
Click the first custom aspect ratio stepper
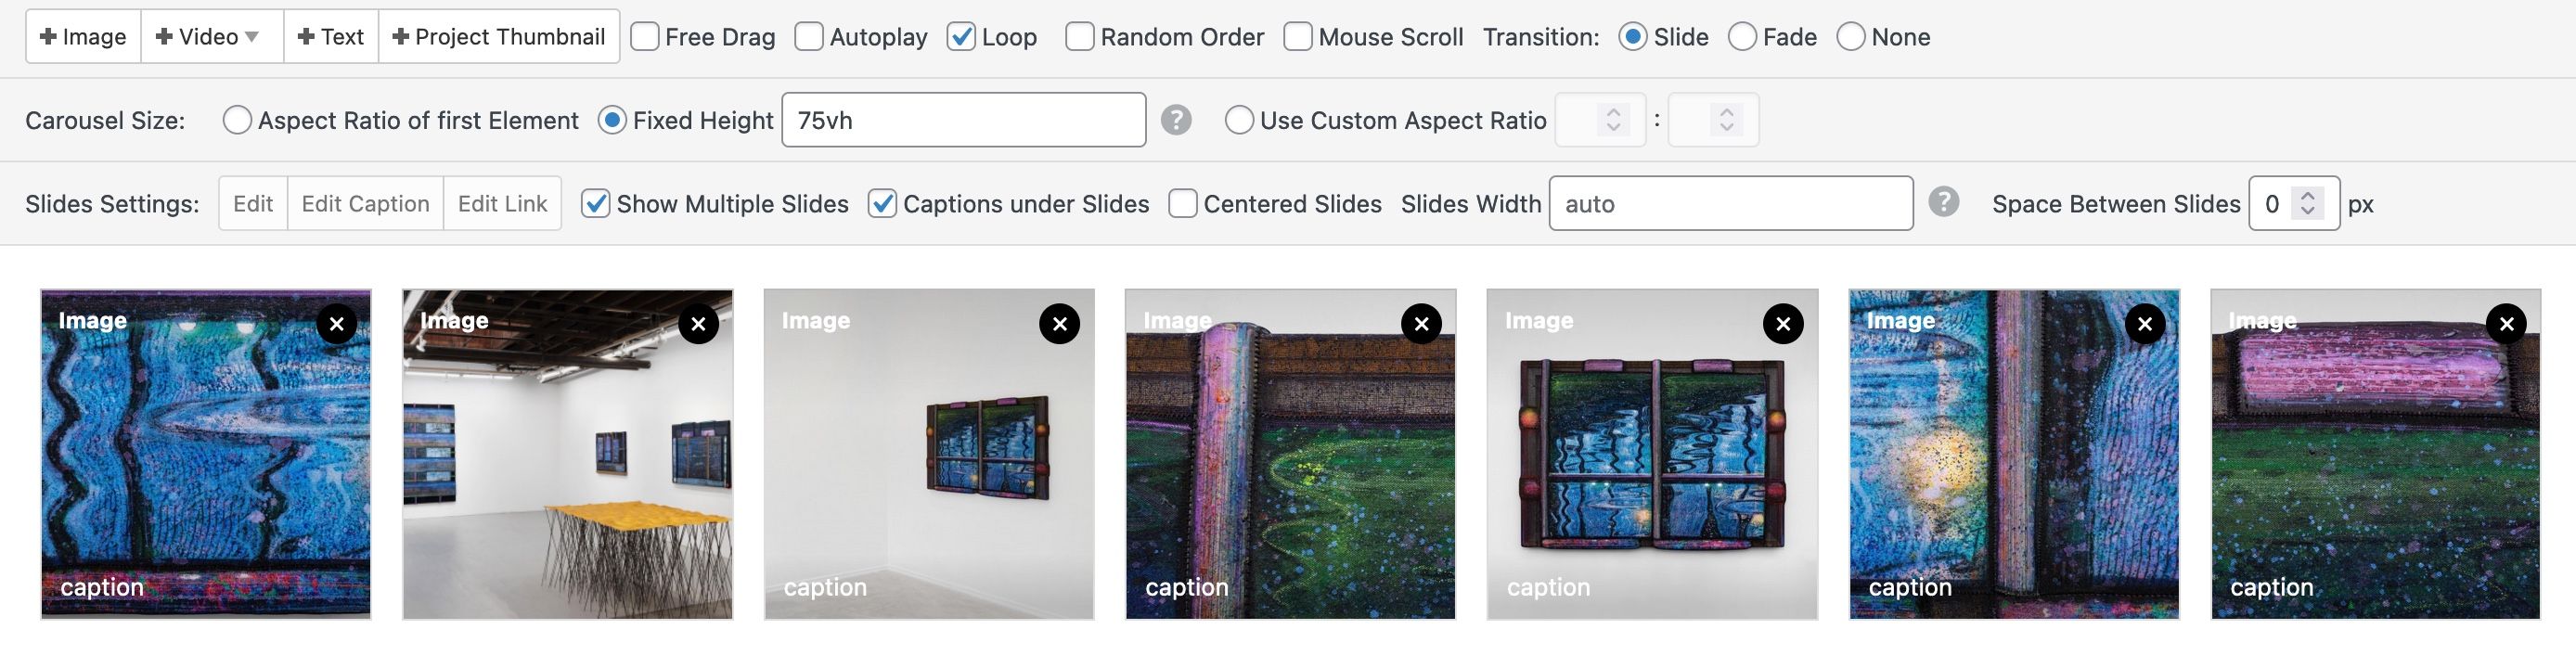[x=1613, y=121]
